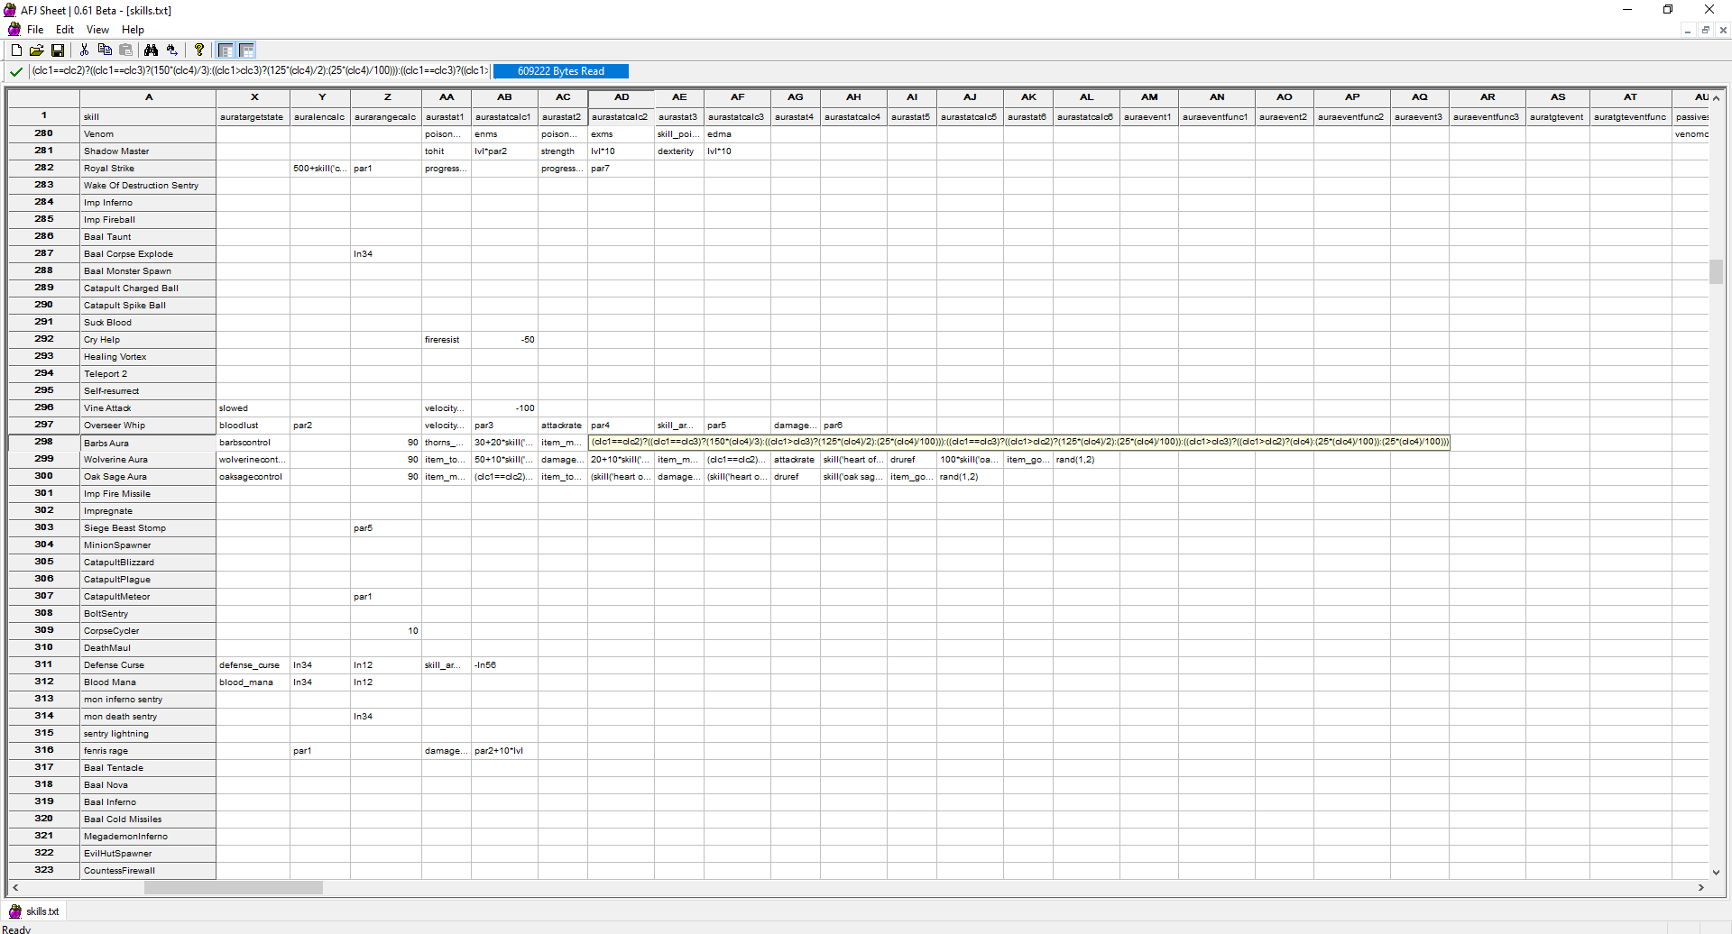1732x934 pixels.
Task: Select the 'Royal Strike' skill cell
Action: point(148,169)
